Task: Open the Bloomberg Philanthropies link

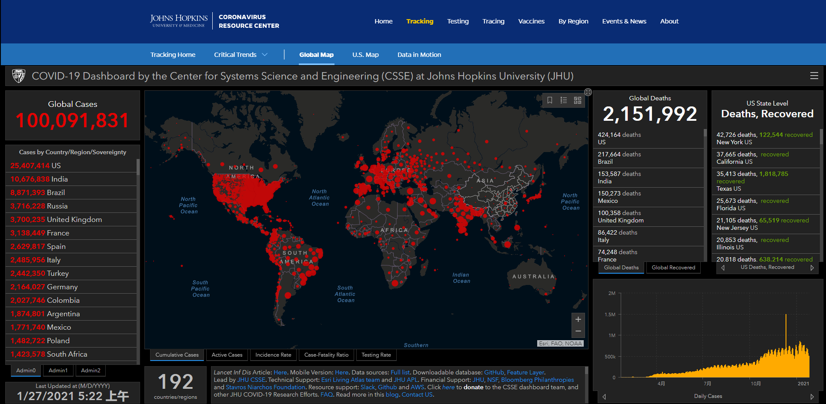Action: pyautogui.click(x=538, y=380)
